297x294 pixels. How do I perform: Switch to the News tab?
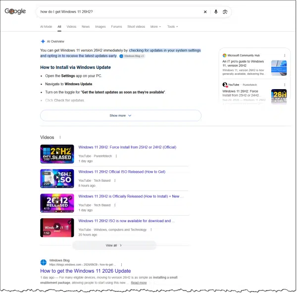pos(86,27)
